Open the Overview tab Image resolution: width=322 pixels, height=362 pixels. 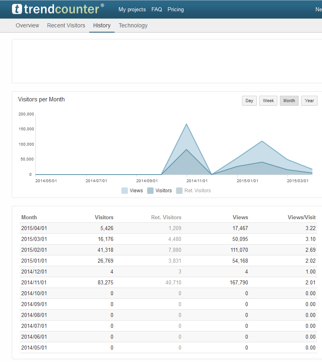[27, 25]
